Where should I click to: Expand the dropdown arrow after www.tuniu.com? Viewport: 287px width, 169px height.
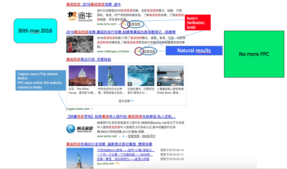tap(119, 24)
